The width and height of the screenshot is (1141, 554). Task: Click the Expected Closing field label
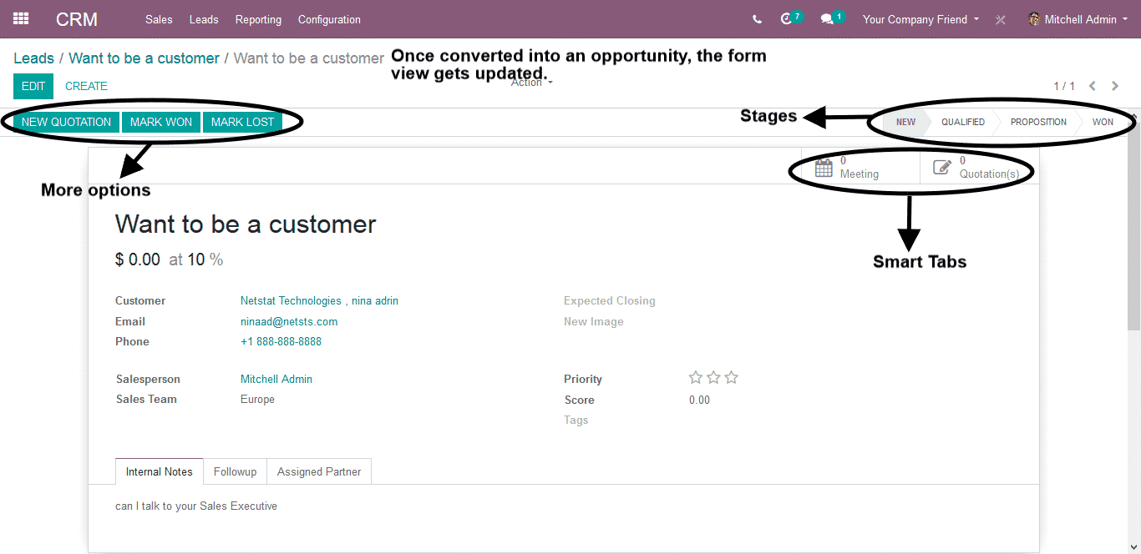[610, 300]
